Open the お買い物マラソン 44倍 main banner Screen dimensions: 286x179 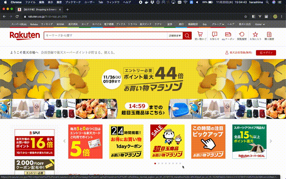tap(143, 79)
